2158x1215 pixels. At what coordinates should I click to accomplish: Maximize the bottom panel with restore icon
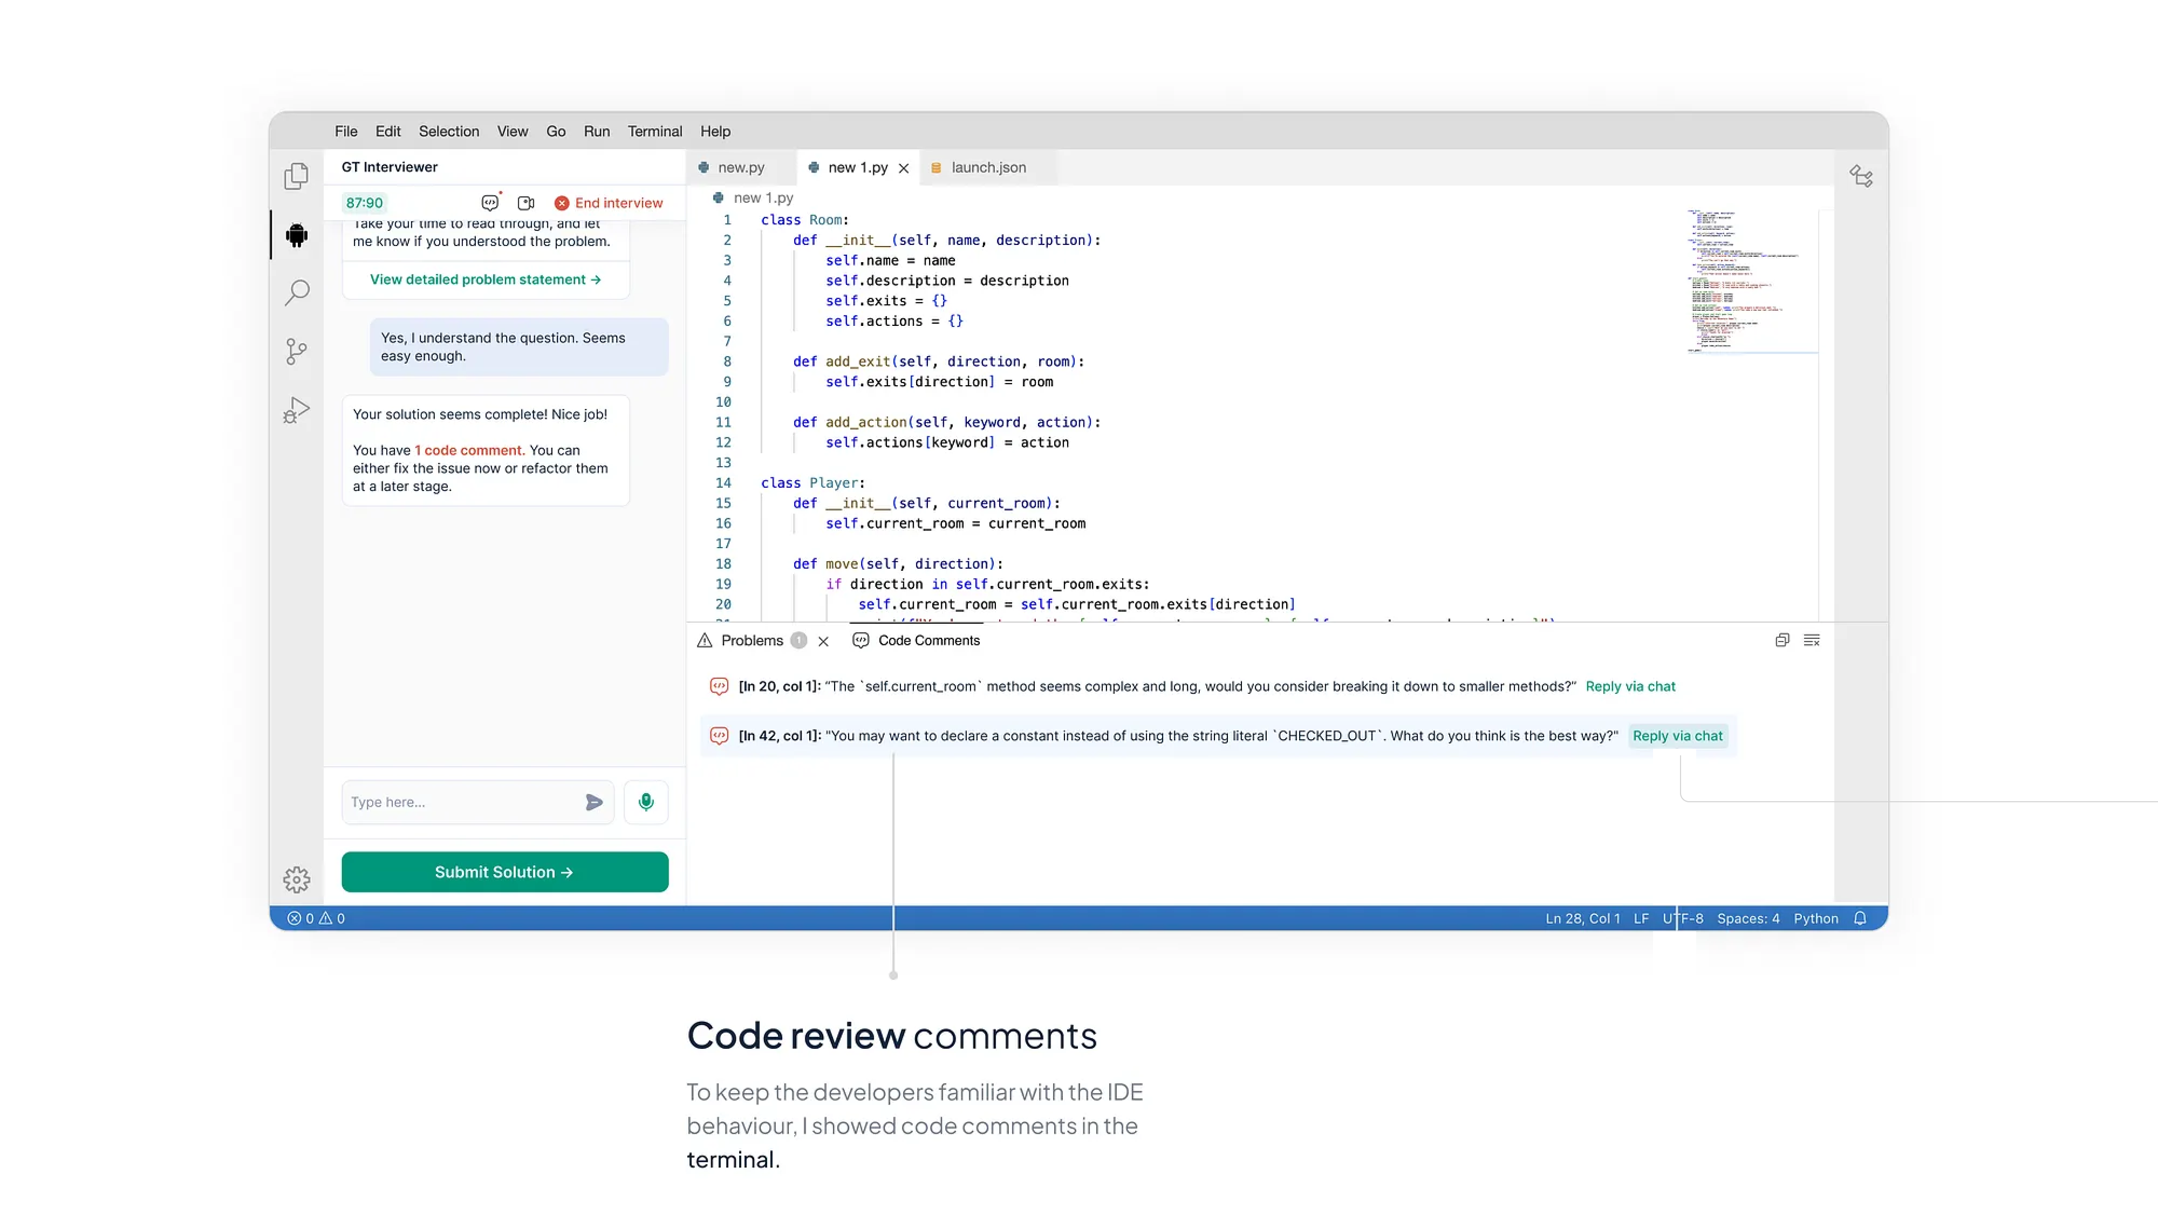(x=1782, y=640)
